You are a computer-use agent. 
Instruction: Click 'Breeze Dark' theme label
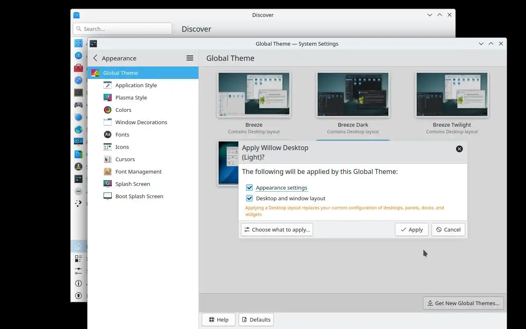(353, 125)
